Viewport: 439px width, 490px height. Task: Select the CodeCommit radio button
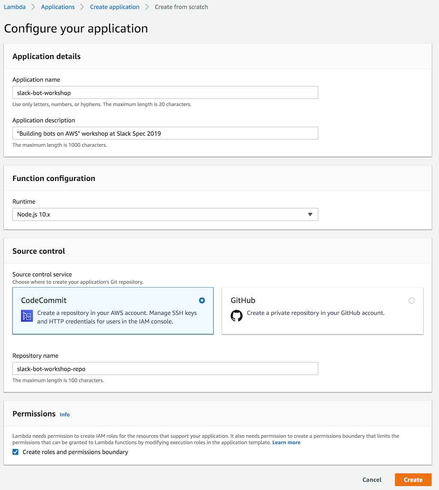point(202,300)
